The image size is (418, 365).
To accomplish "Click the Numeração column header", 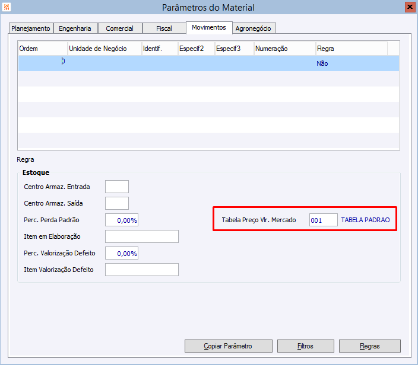I will pos(285,49).
